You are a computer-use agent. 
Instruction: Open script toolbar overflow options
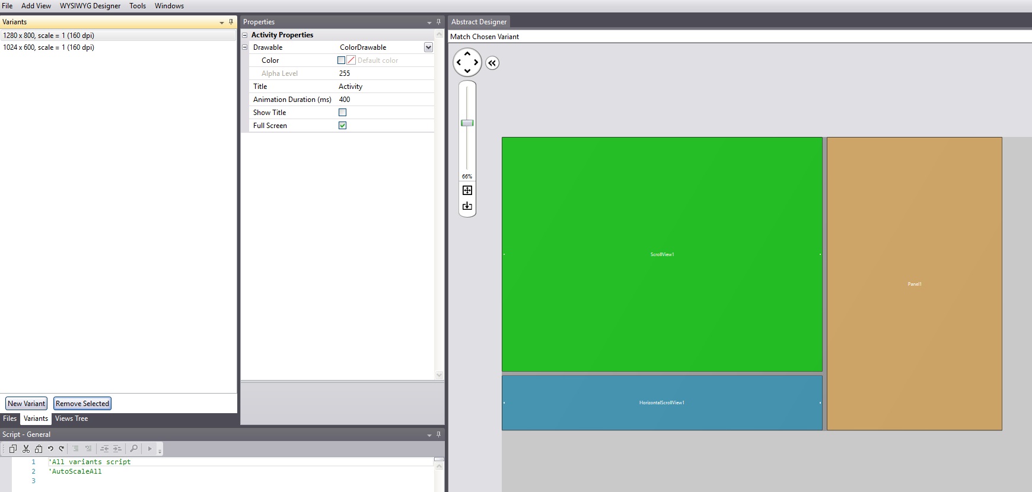tap(160, 451)
